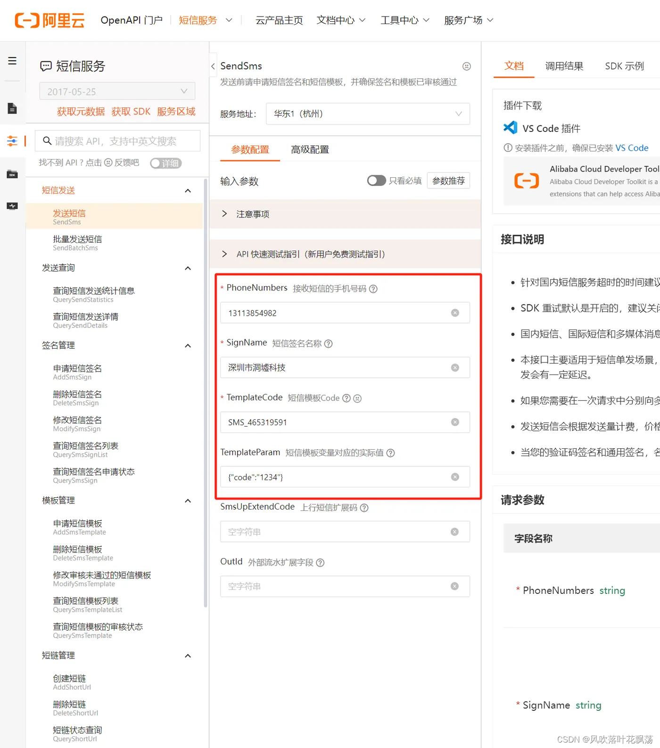Image resolution: width=660 pixels, height=748 pixels.
Task: Clear the OutId field
Action: click(x=454, y=586)
